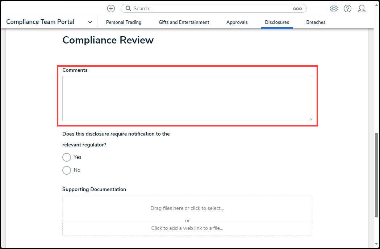Select No for regulator notification
Image resolution: width=380 pixels, height=249 pixels.
click(x=67, y=170)
